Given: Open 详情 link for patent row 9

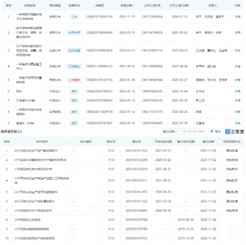Looking at the screenshot, I should pos(237,123).
